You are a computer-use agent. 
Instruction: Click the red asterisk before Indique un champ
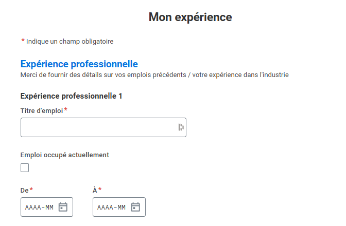coord(23,41)
